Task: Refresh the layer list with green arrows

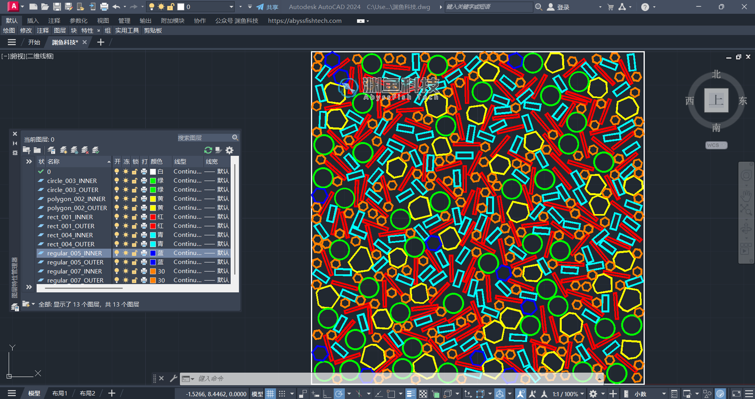Action: [x=208, y=150]
